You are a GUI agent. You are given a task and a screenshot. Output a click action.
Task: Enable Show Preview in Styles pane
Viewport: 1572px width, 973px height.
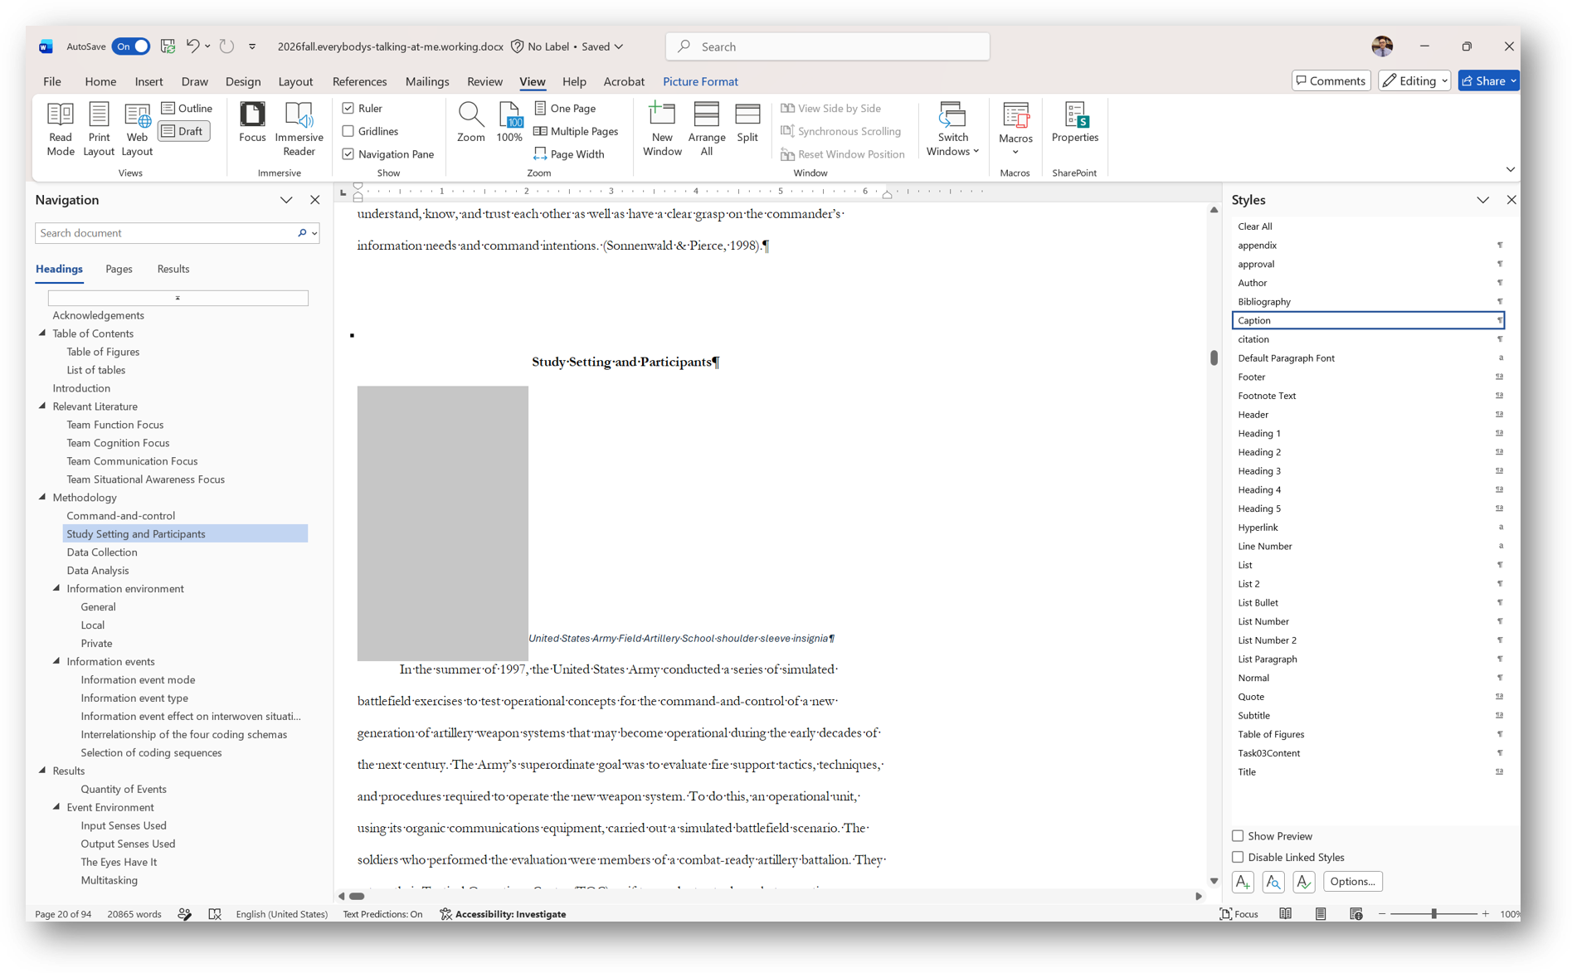click(x=1238, y=836)
